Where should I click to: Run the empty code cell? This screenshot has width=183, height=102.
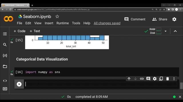[x=19, y=84]
